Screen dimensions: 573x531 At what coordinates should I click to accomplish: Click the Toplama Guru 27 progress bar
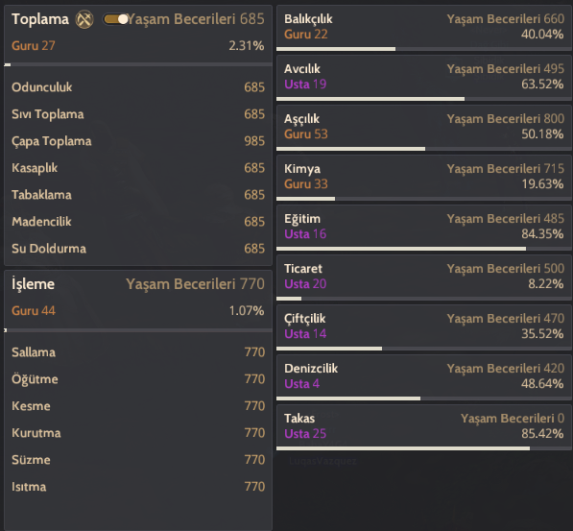point(138,64)
